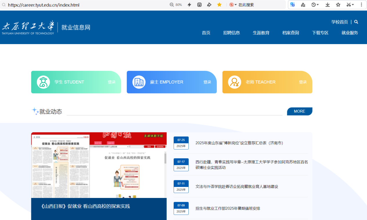Open the '生涯教育' navigation menu item

point(261,33)
